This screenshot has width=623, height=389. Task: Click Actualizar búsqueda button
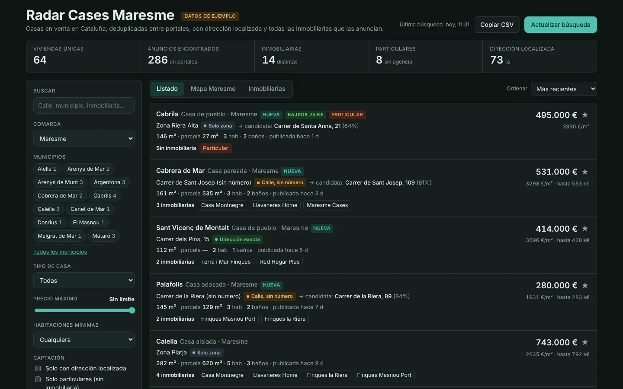pyautogui.click(x=561, y=25)
